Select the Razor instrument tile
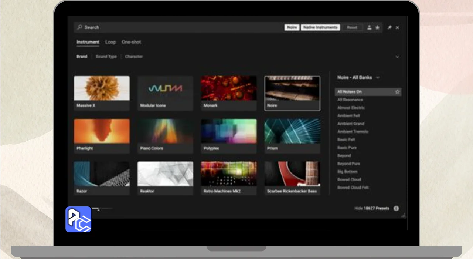473x259 pixels. click(x=102, y=178)
